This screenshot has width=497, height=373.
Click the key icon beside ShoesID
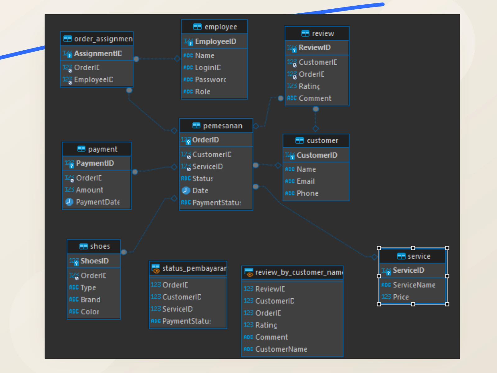(x=74, y=261)
